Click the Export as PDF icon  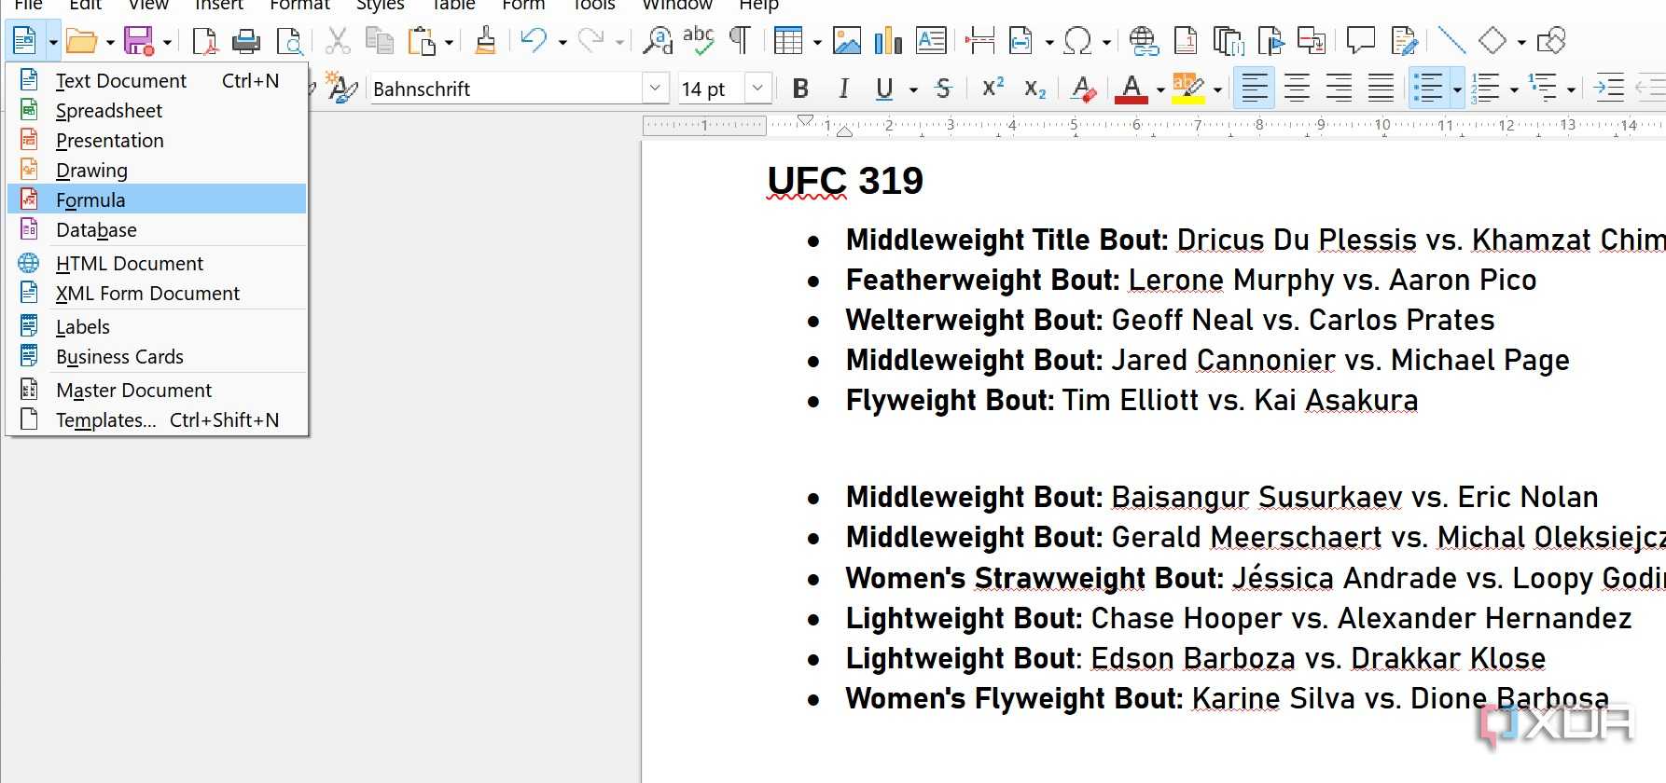pyautogui.click(x=204, y=41)
